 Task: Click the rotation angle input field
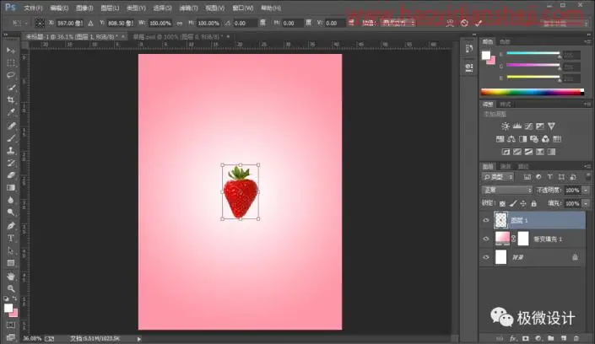click(245, 23)
